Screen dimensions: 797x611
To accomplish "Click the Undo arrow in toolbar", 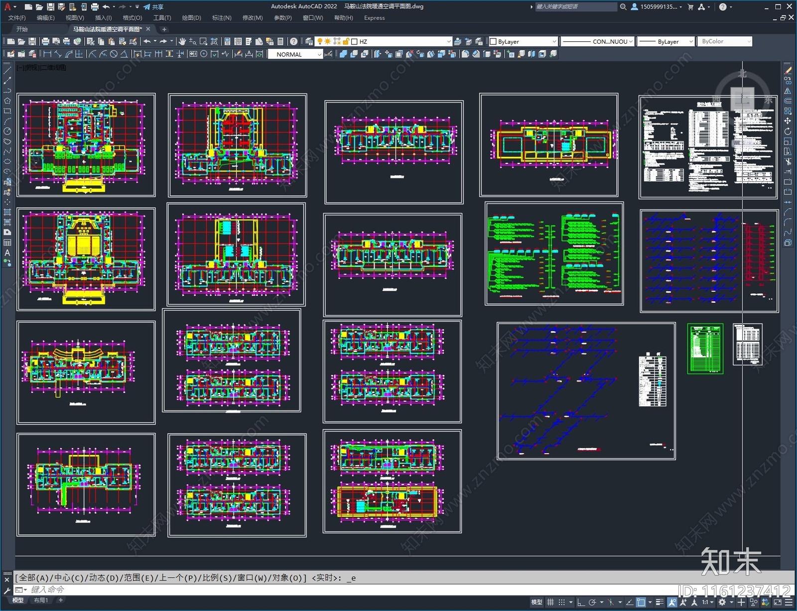I will coord(147,42).
